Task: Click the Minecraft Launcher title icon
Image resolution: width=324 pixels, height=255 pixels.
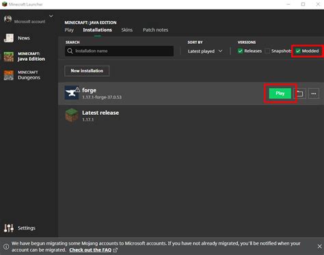Action: (5, 4)
